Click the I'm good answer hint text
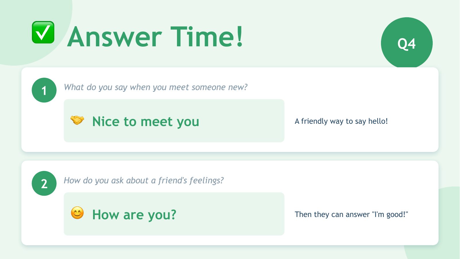 pyautogui.click(x=351, y=214)
